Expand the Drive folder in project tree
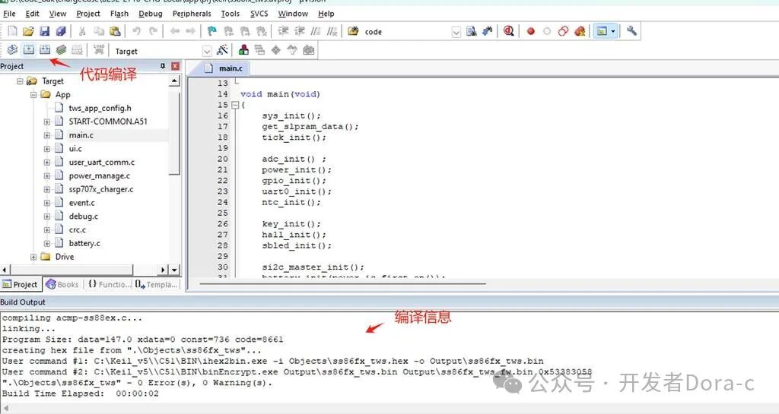Image resolution: width=779 pixels, height=414 pixels. [34, 257]
